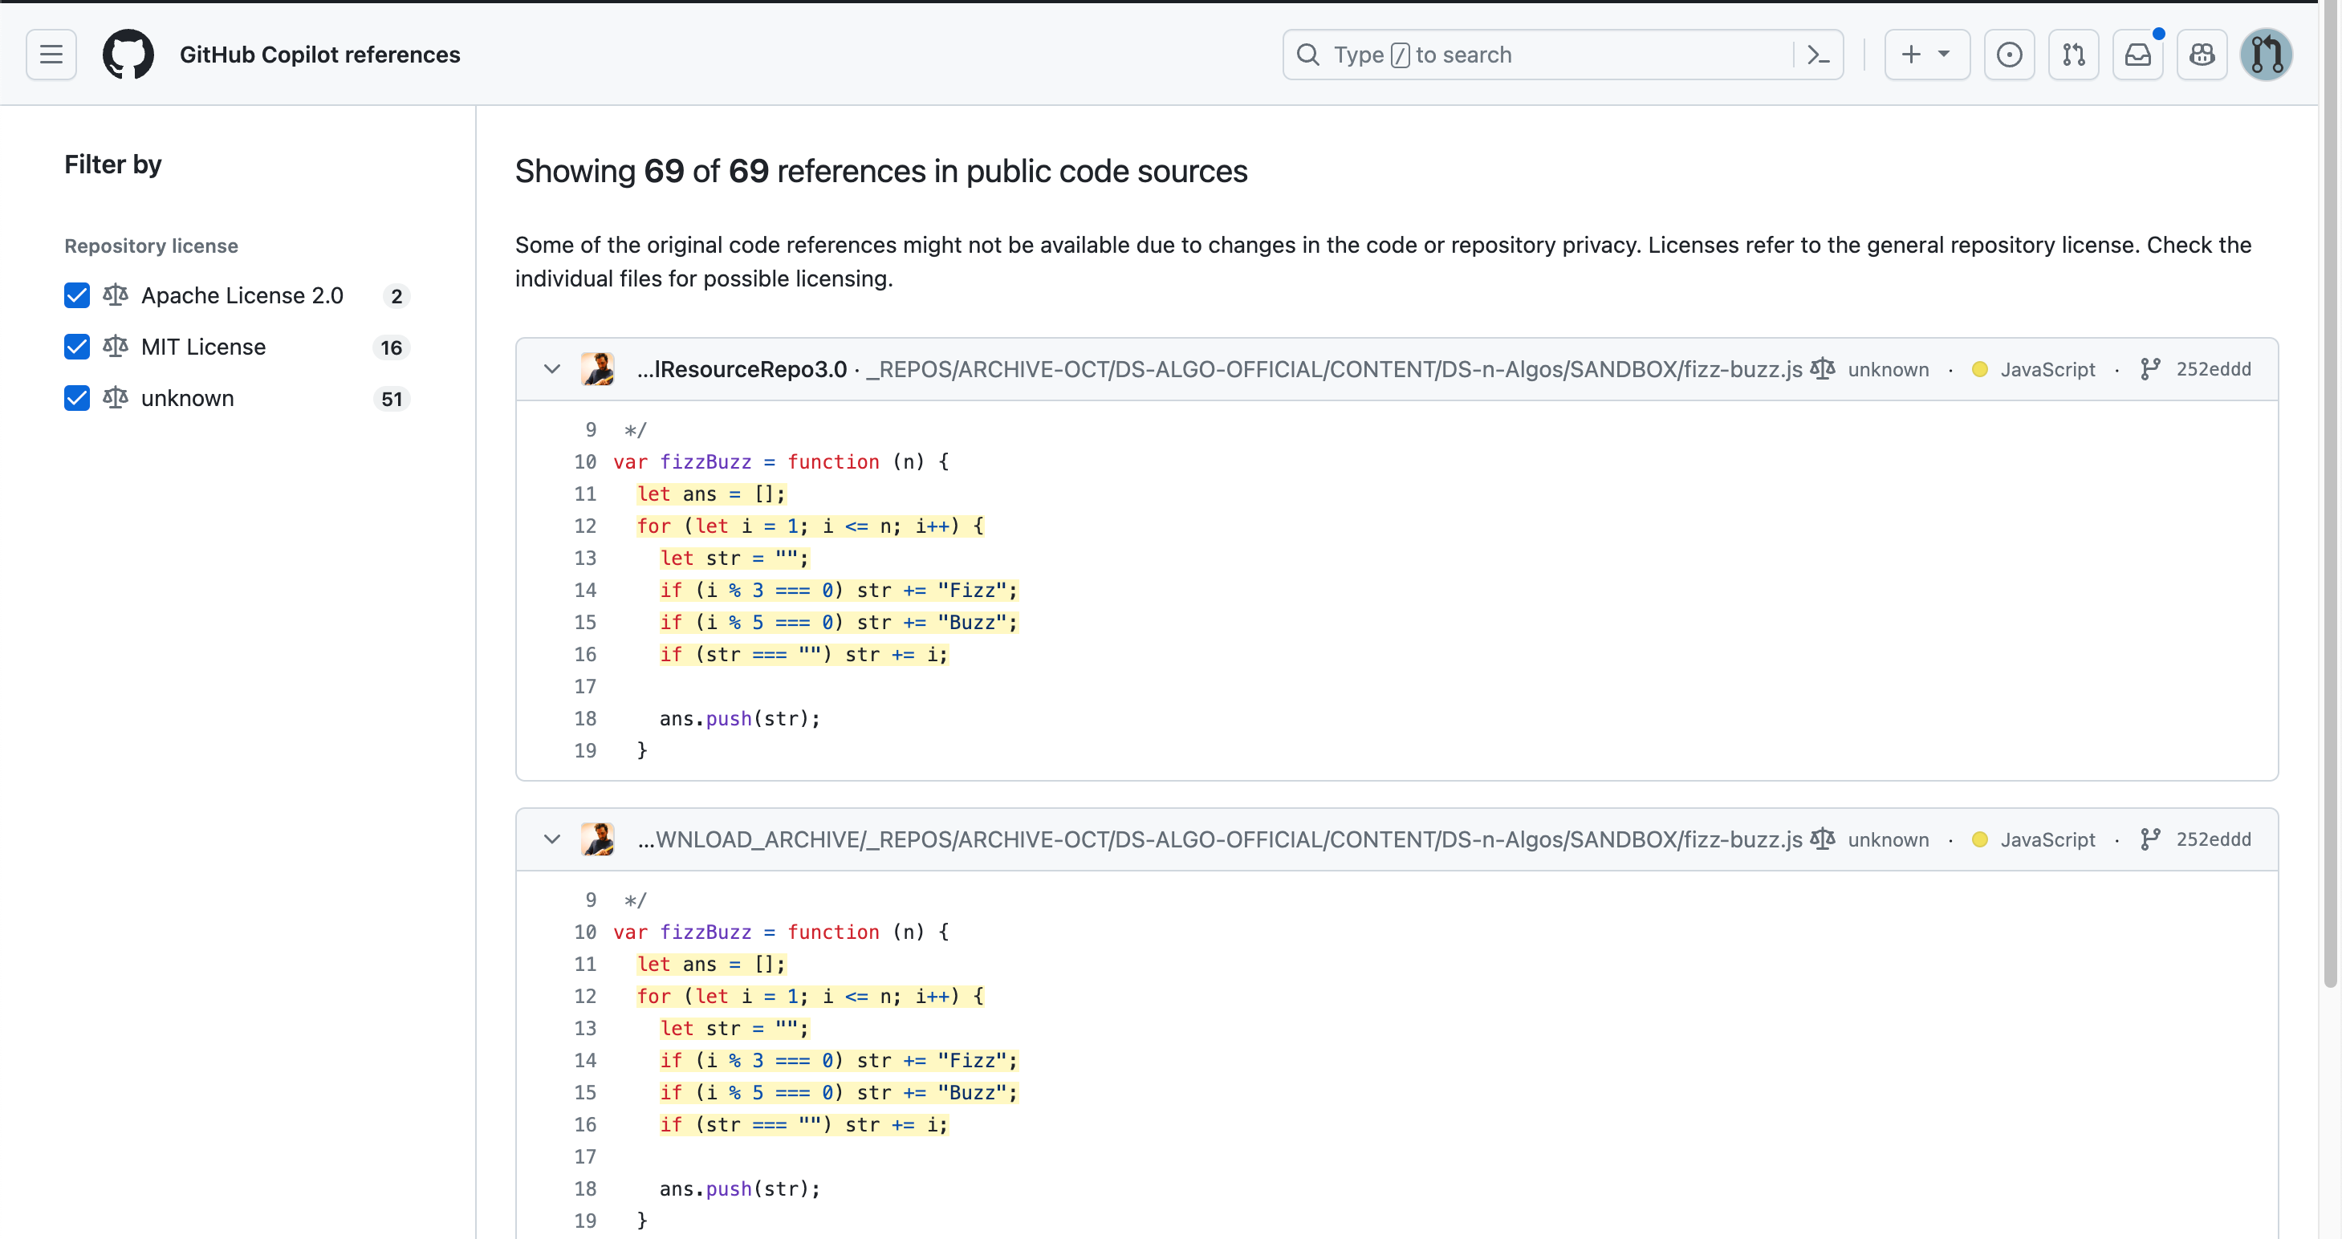Viewport: 2342px width, 1239px height.
Task: Open the issues timer/circle icon
Action: 2009,55
